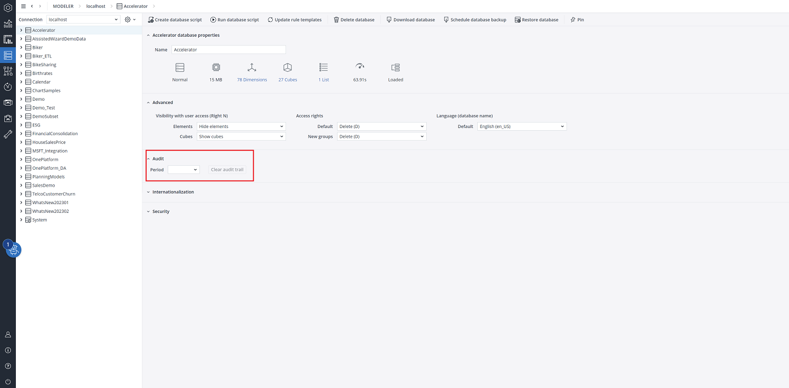Viewport: 789px width, 388px height.
Task: Open the connection settings gear menu
Action: coord(130,19)
